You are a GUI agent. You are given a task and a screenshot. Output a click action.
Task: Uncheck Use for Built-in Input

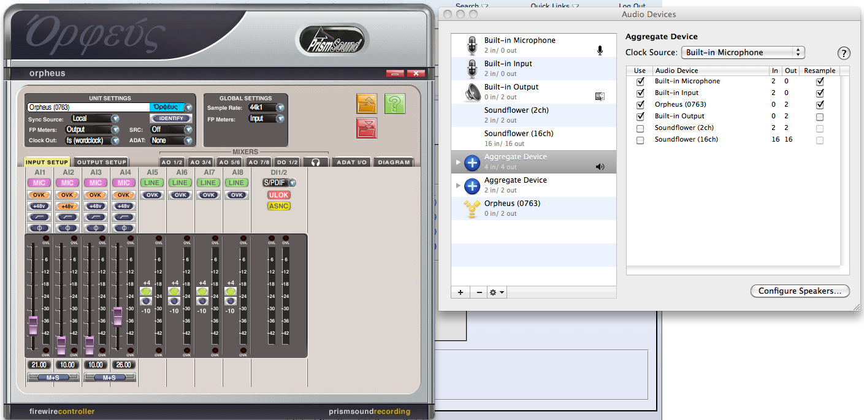641,93
